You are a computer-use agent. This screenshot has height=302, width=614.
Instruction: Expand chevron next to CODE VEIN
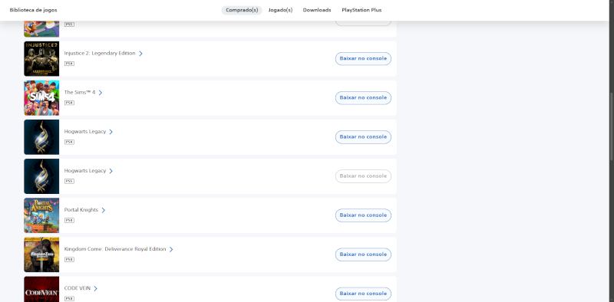(95, 288)
